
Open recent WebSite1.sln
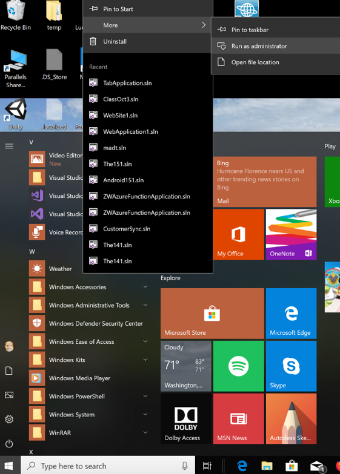click(x=148, y=116)
